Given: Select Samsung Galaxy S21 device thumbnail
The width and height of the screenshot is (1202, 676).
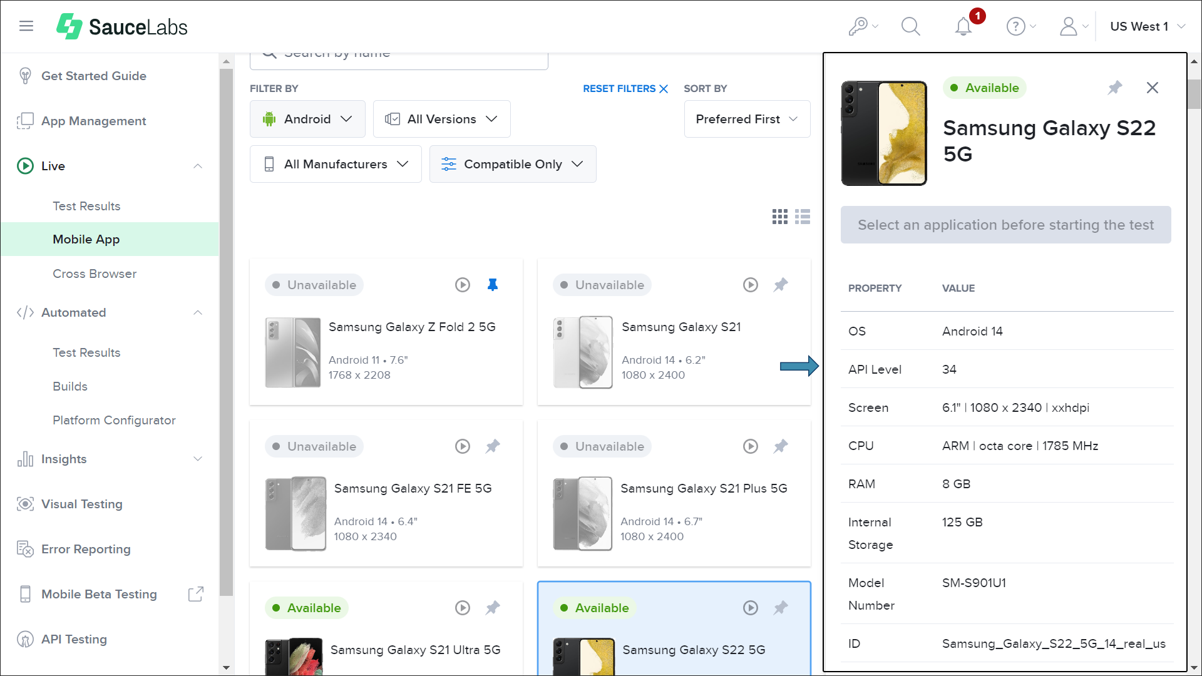Looking at the screenshot, I should coord(583,352).
